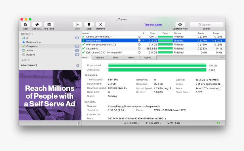Click the magnifier icon on Kali-Linux row
The height and width of the screenshot is (151, 244).
[139, 52]
